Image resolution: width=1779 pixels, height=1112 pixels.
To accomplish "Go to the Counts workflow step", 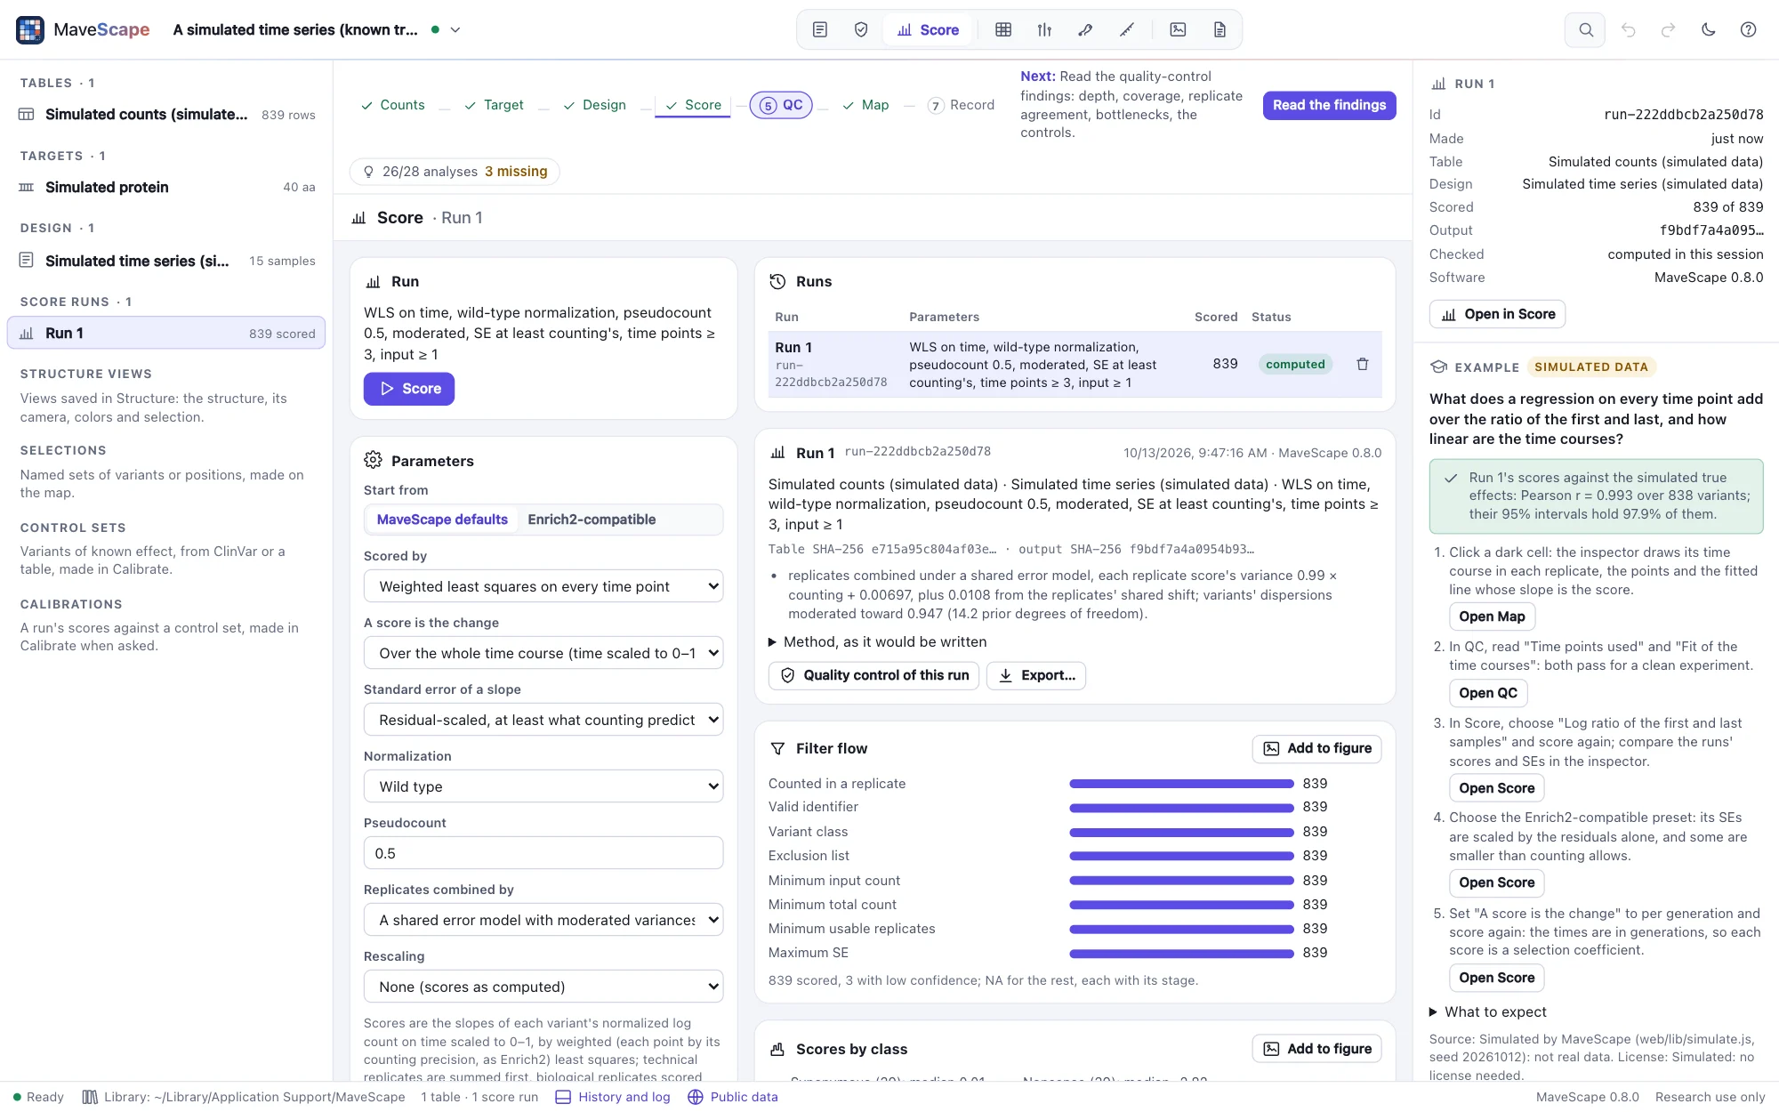I will click(392, 105).
